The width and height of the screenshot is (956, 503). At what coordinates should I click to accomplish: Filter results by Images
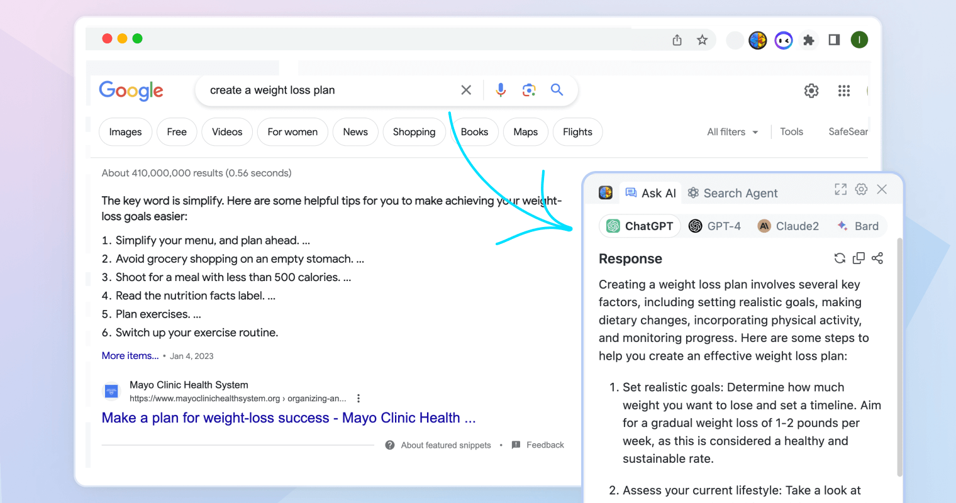[x=125, y=132]
